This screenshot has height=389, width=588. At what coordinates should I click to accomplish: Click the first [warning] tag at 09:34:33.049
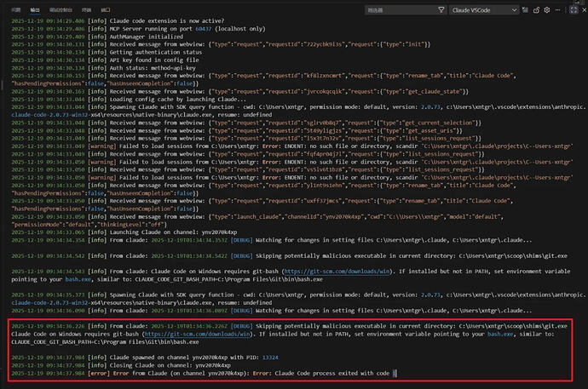101,146
